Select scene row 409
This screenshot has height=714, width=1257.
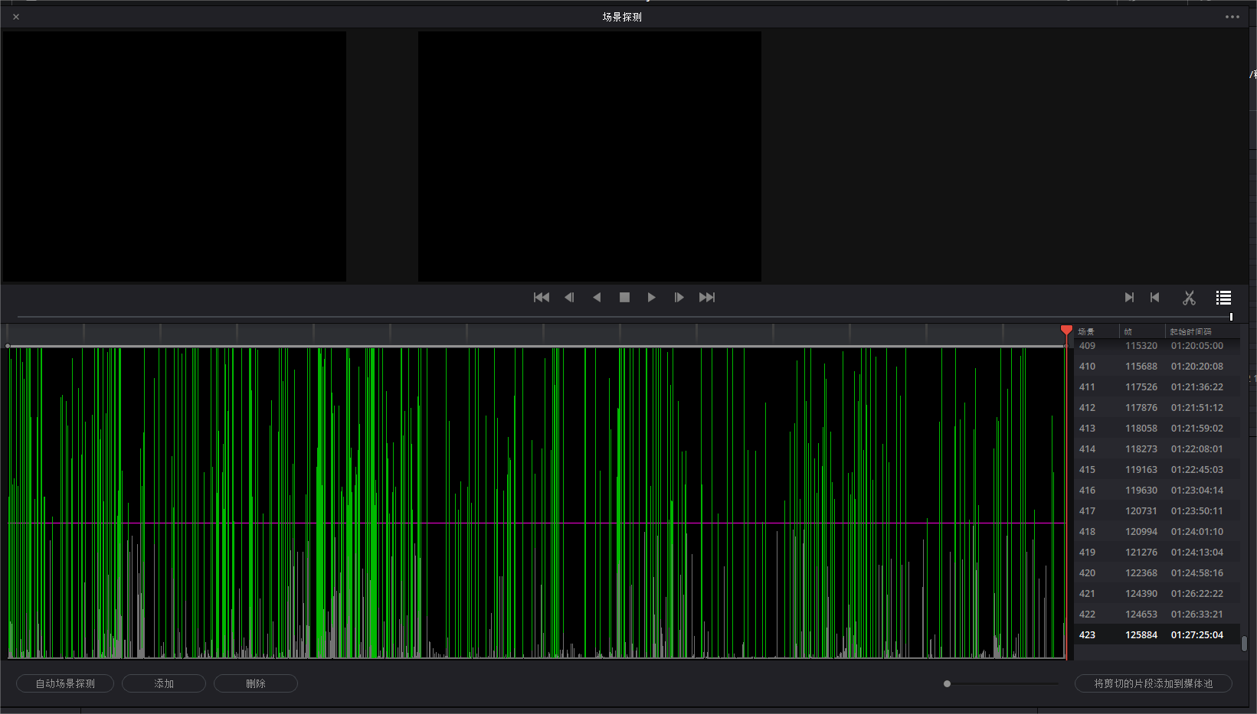[1157, 346]
